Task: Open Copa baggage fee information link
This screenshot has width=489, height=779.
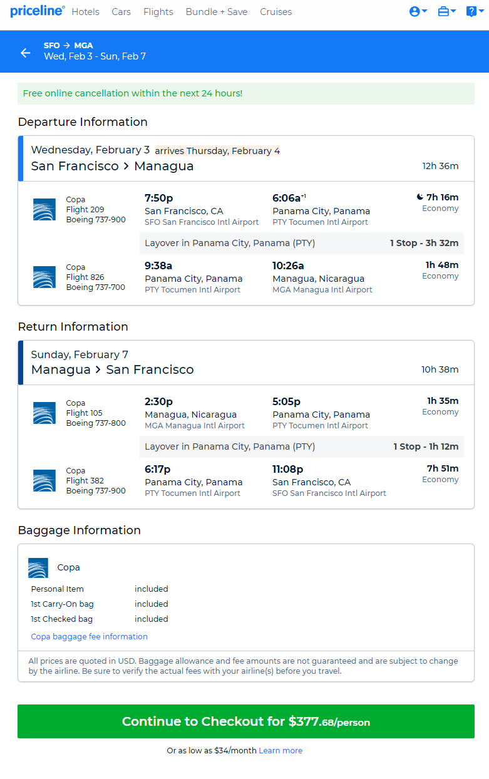Action: (x=89, y=636)
